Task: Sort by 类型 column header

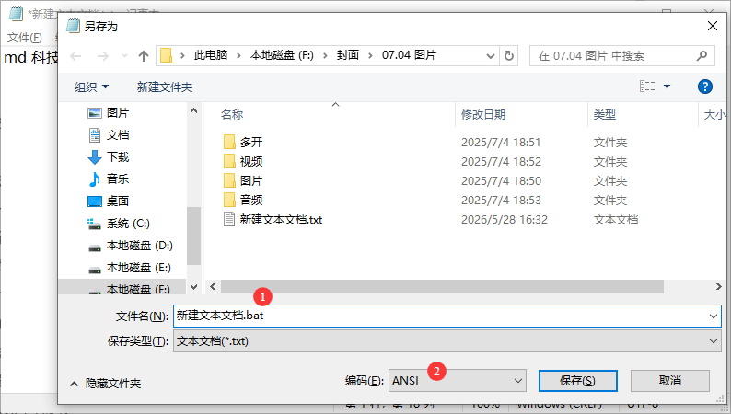Action: pyautogui.click(x=605, y=115)
